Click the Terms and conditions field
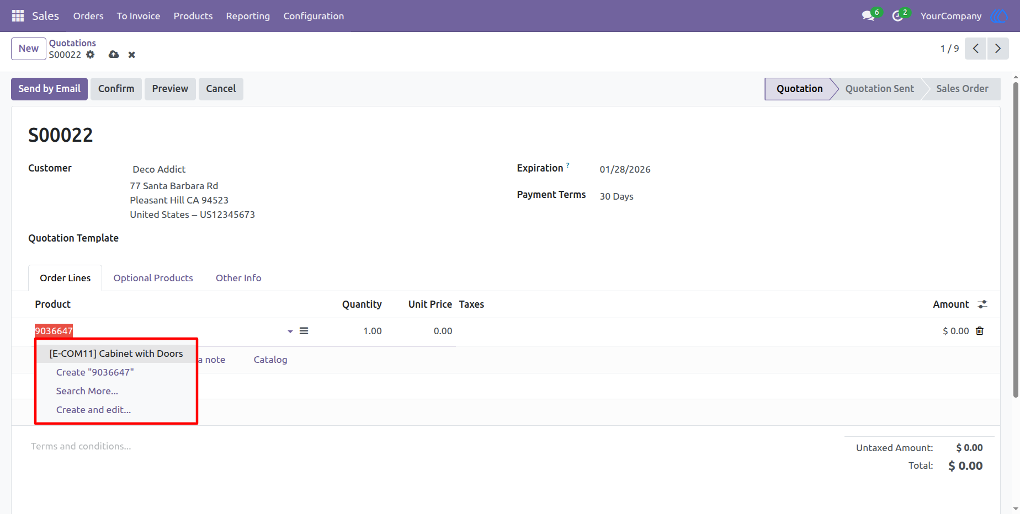 point(81,446)
